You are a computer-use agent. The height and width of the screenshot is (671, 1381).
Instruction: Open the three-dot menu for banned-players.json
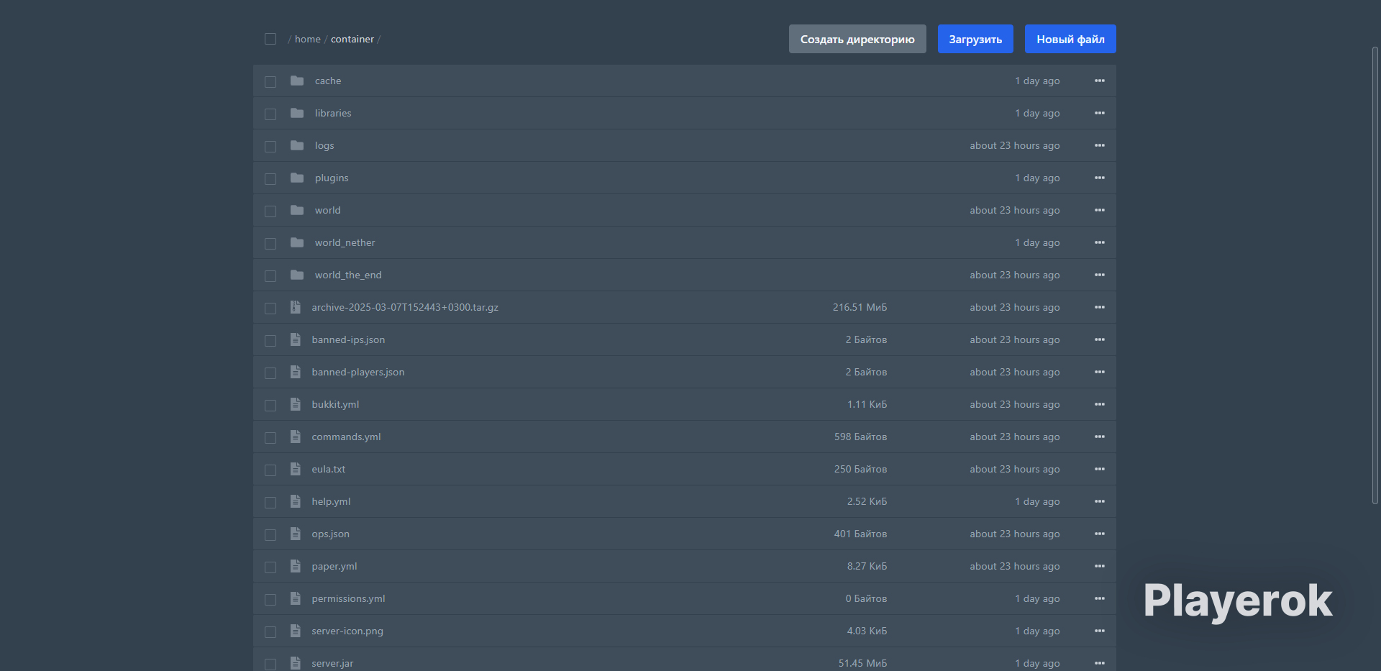tap(1100, 372)
